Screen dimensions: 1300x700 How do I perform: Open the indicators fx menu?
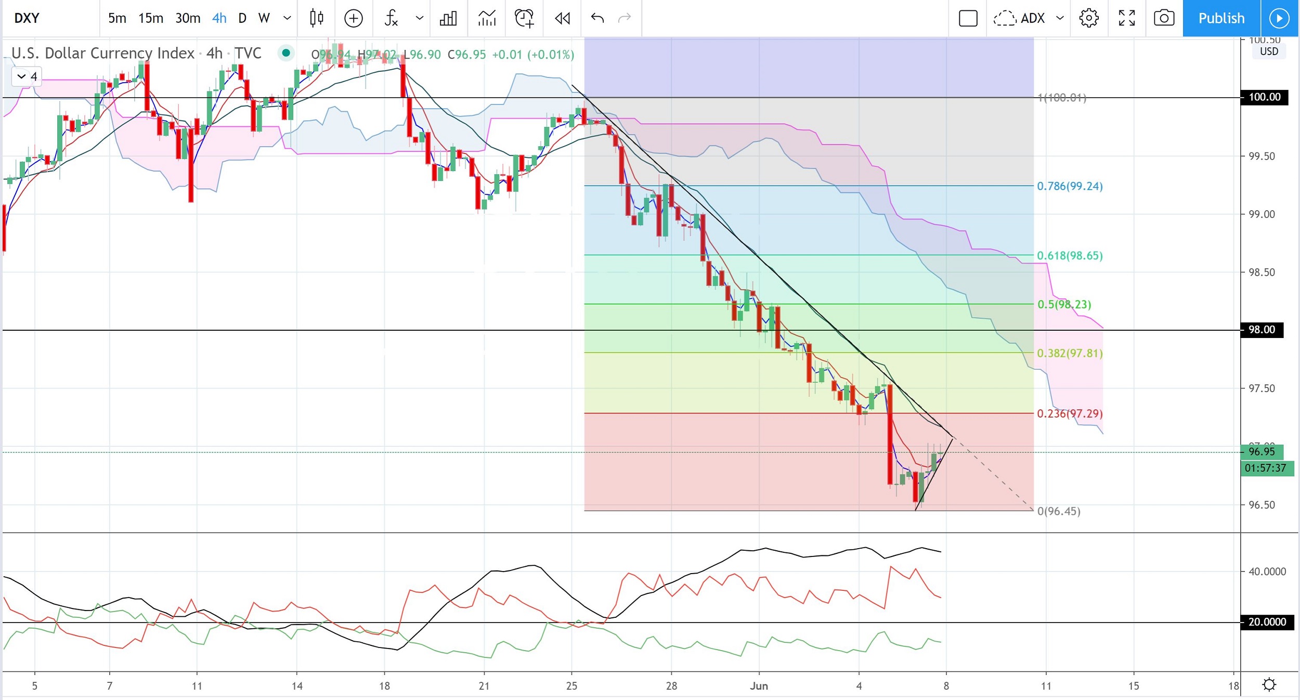point(391,18)
